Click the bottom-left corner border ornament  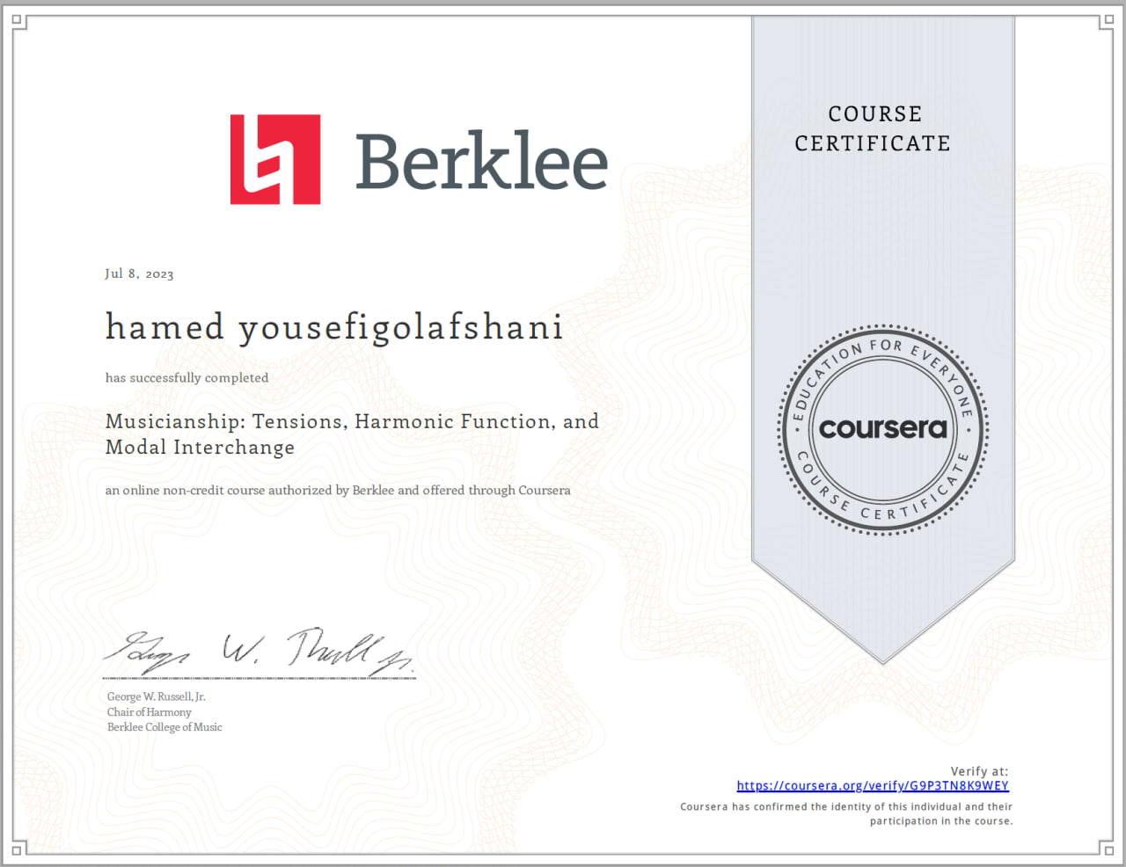click(18, 848)
